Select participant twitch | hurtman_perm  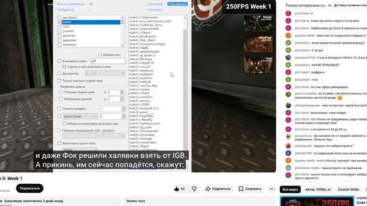click(x=145, y=124)
